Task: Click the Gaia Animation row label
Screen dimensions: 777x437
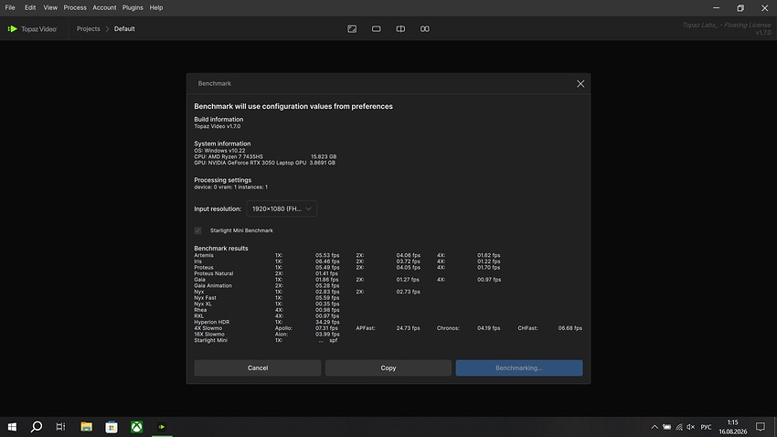Action: pos(213,285)
